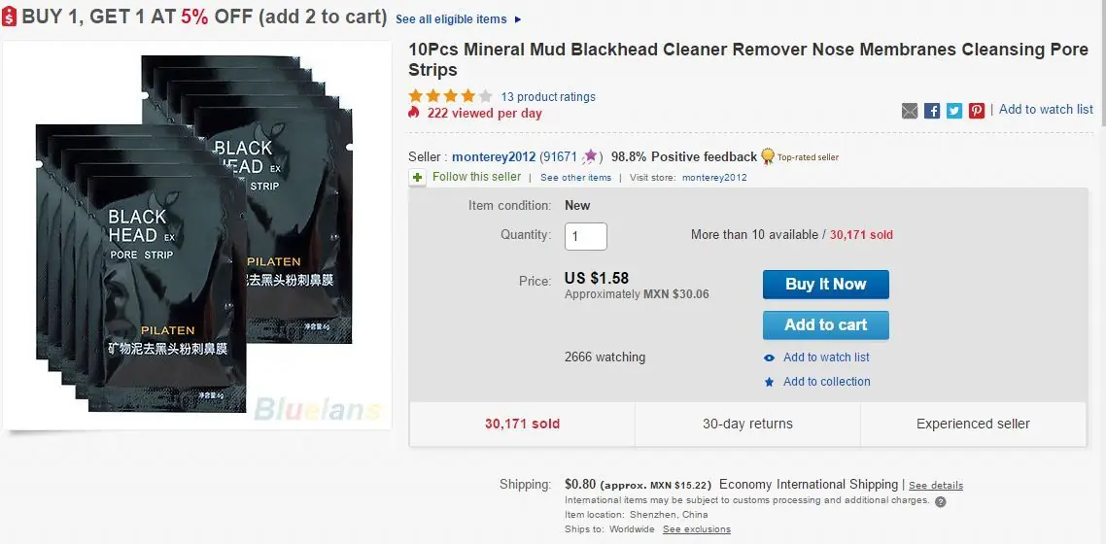The image size is (1106, 544).
Task: Open the 13 product ratings link
Action: [x=548, y=97]
